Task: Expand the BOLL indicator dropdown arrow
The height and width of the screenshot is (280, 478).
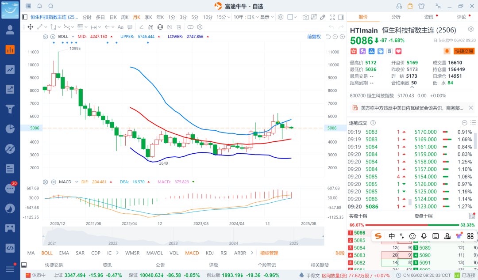Action: tap(73, 37)
